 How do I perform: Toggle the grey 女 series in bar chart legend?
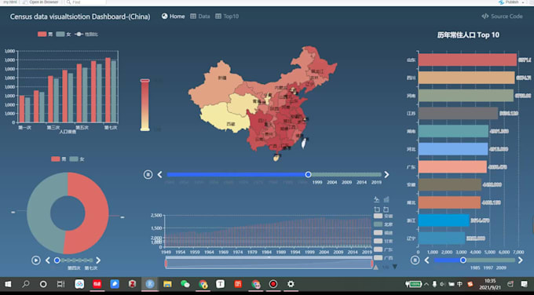pyautogui.click(x=64, y=35)
